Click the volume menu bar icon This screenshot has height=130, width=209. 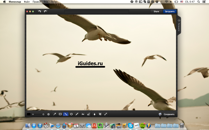(x=171, y=2)
